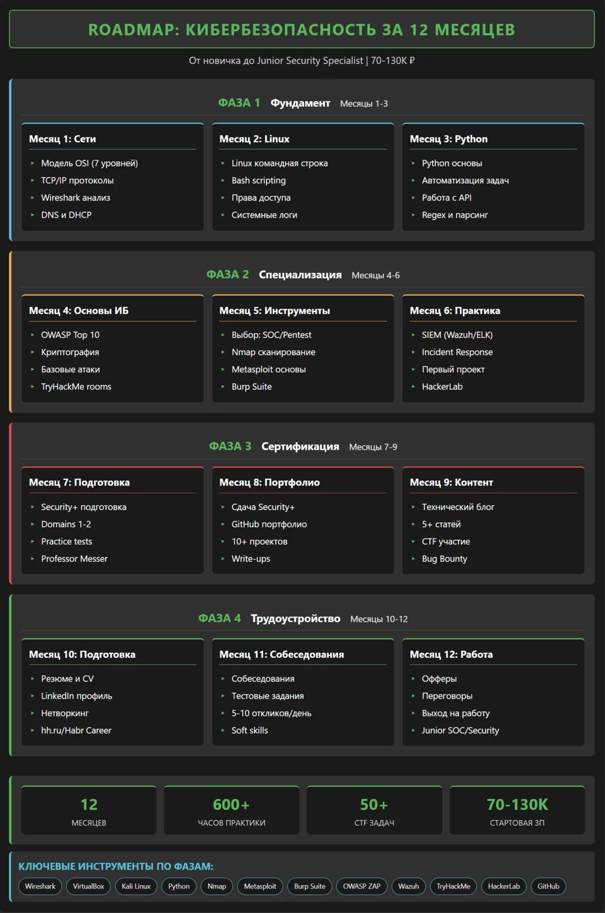
Task: Select the 'Bug Bounty' list item
Action: [444, 559]
